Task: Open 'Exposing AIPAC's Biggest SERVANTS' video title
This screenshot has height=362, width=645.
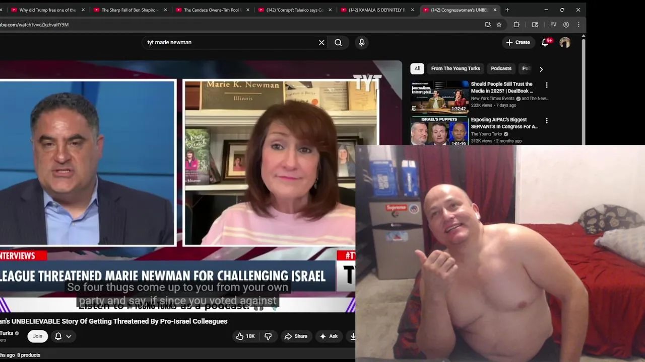Action: (504, 123)
